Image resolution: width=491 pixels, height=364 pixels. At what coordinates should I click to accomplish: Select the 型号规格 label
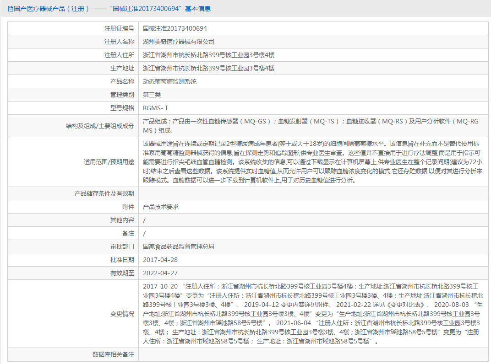(122, 108)
